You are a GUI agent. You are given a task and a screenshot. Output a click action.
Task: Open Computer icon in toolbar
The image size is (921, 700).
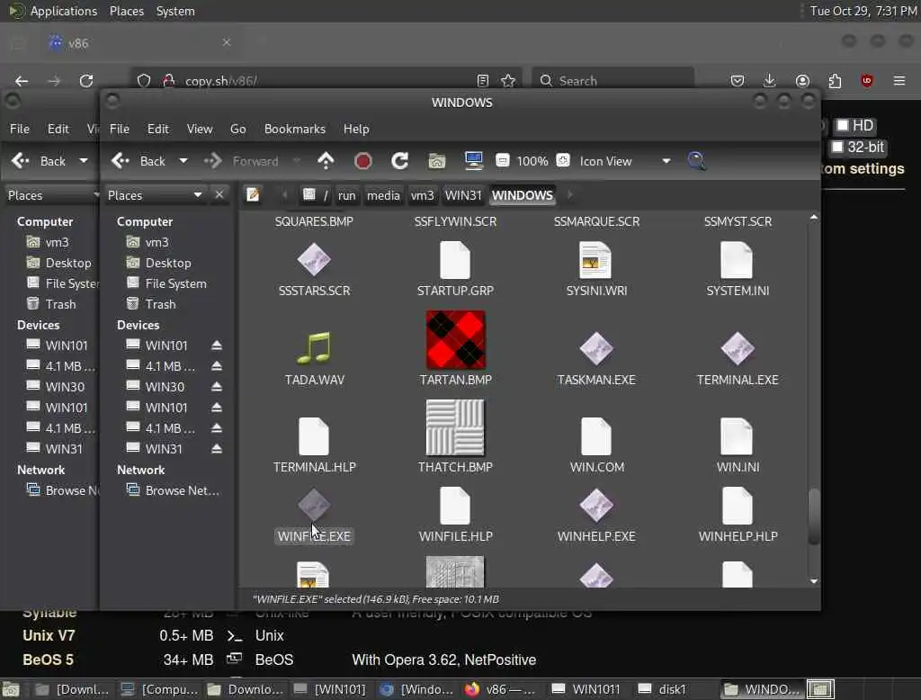(473, 160)
